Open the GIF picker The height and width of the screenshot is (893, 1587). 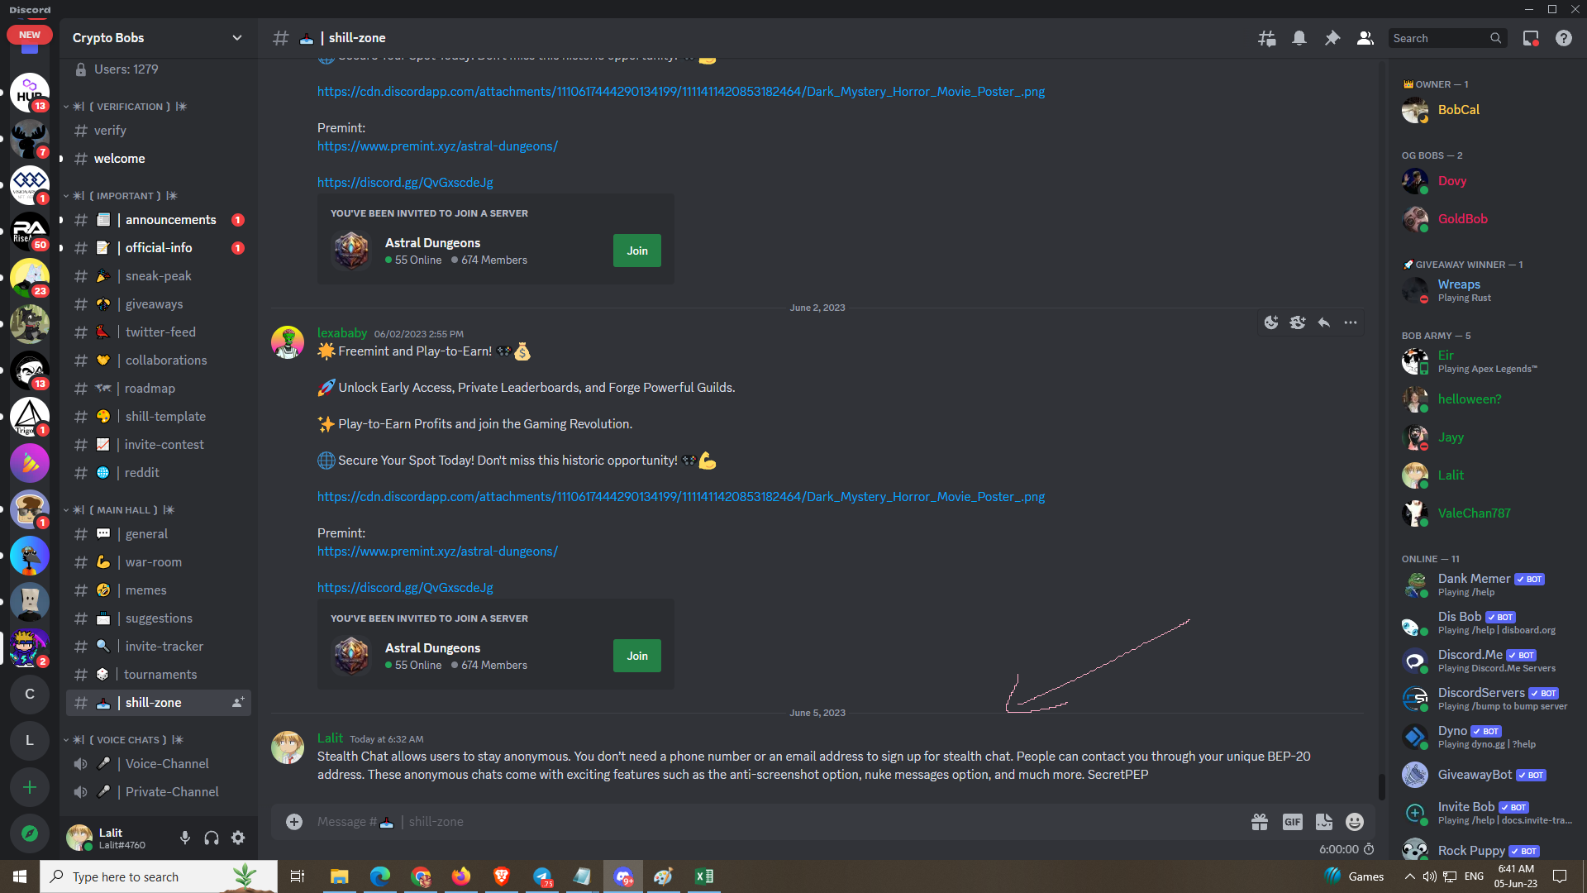point(1293,821)
